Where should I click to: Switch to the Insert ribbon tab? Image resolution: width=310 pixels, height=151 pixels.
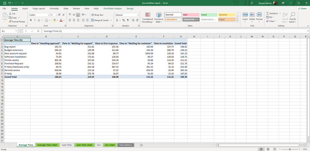pyautogui.click(x=25, y=9)
